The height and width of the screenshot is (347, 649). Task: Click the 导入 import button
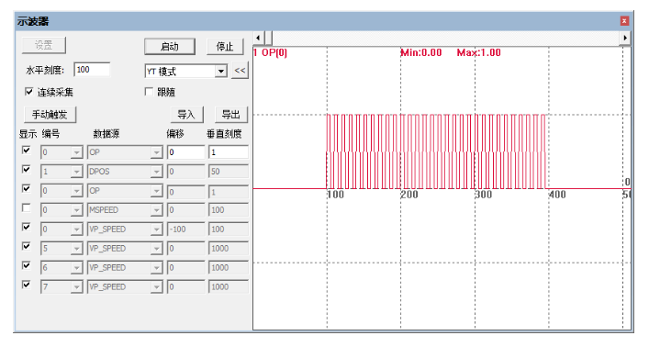point(187,115)
